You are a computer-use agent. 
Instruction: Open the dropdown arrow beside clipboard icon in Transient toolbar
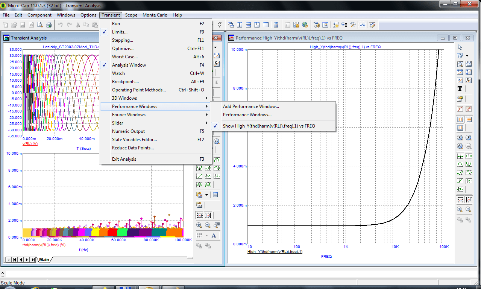click(x=207, y=195)
